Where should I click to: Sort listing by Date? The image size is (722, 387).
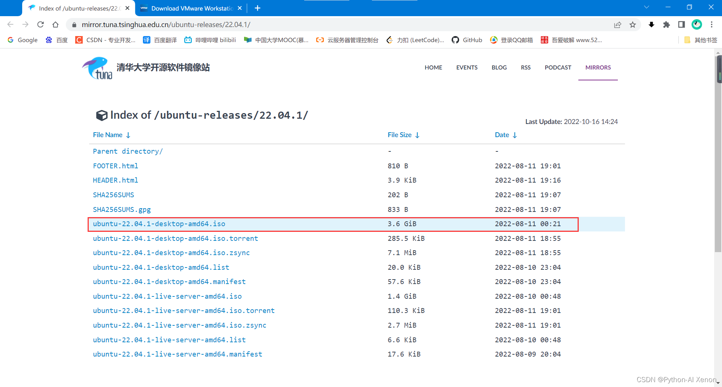pos(506,135)
